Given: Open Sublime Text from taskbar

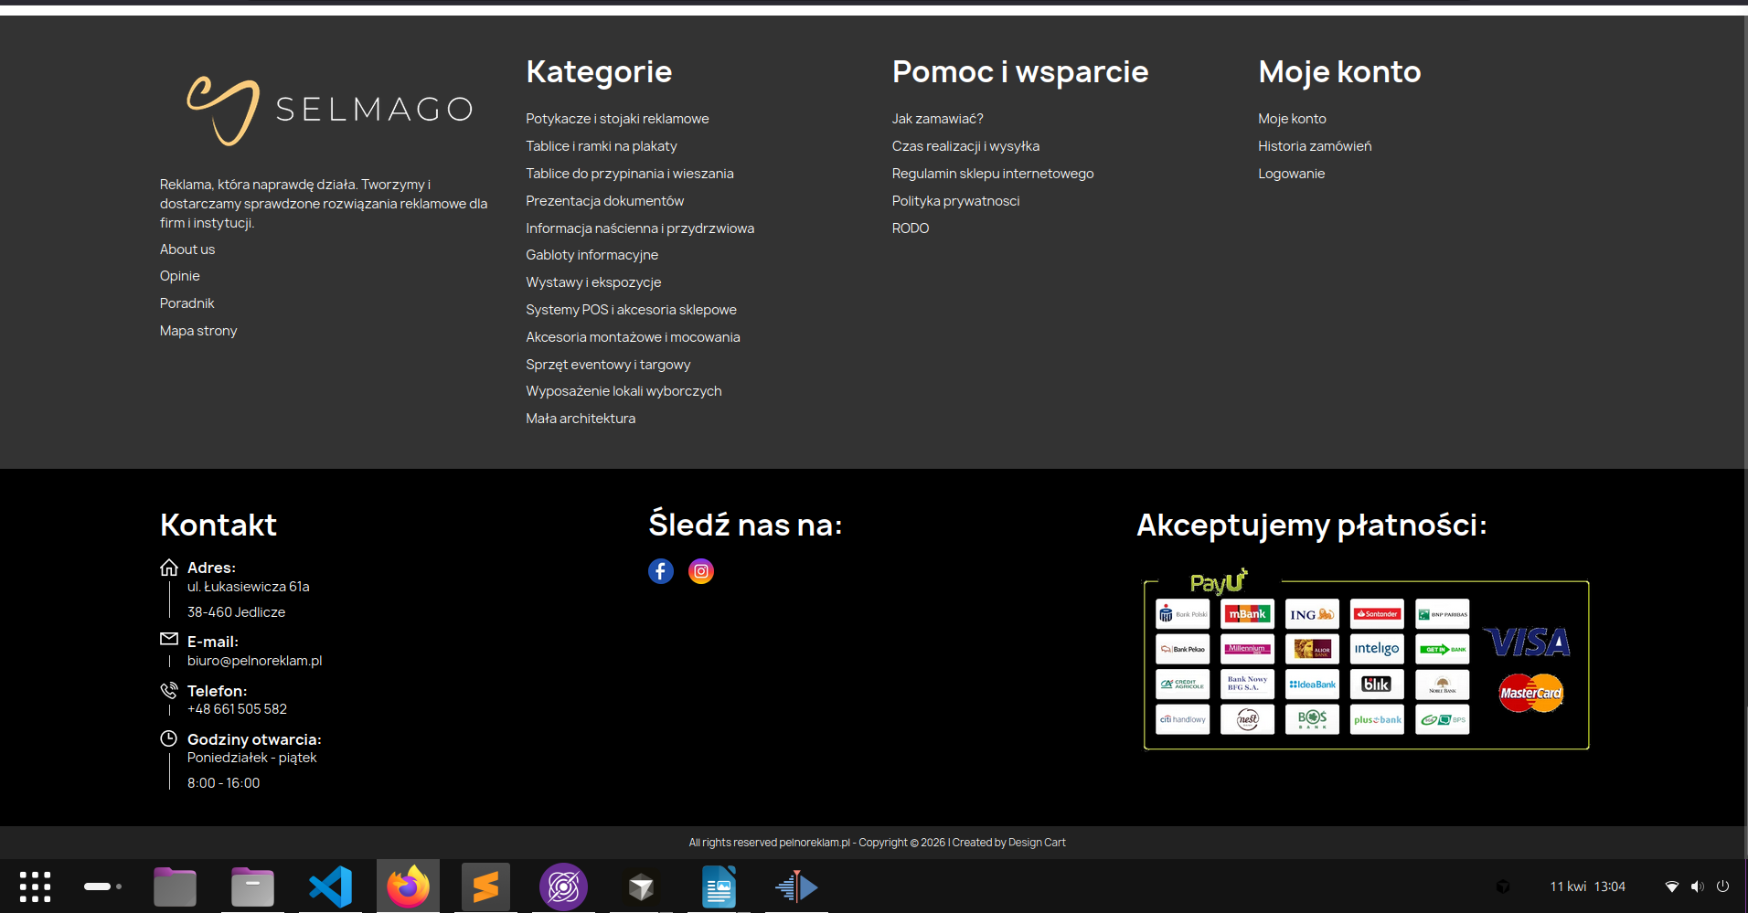Looking at the screenshot, I should tap(485, 886).
